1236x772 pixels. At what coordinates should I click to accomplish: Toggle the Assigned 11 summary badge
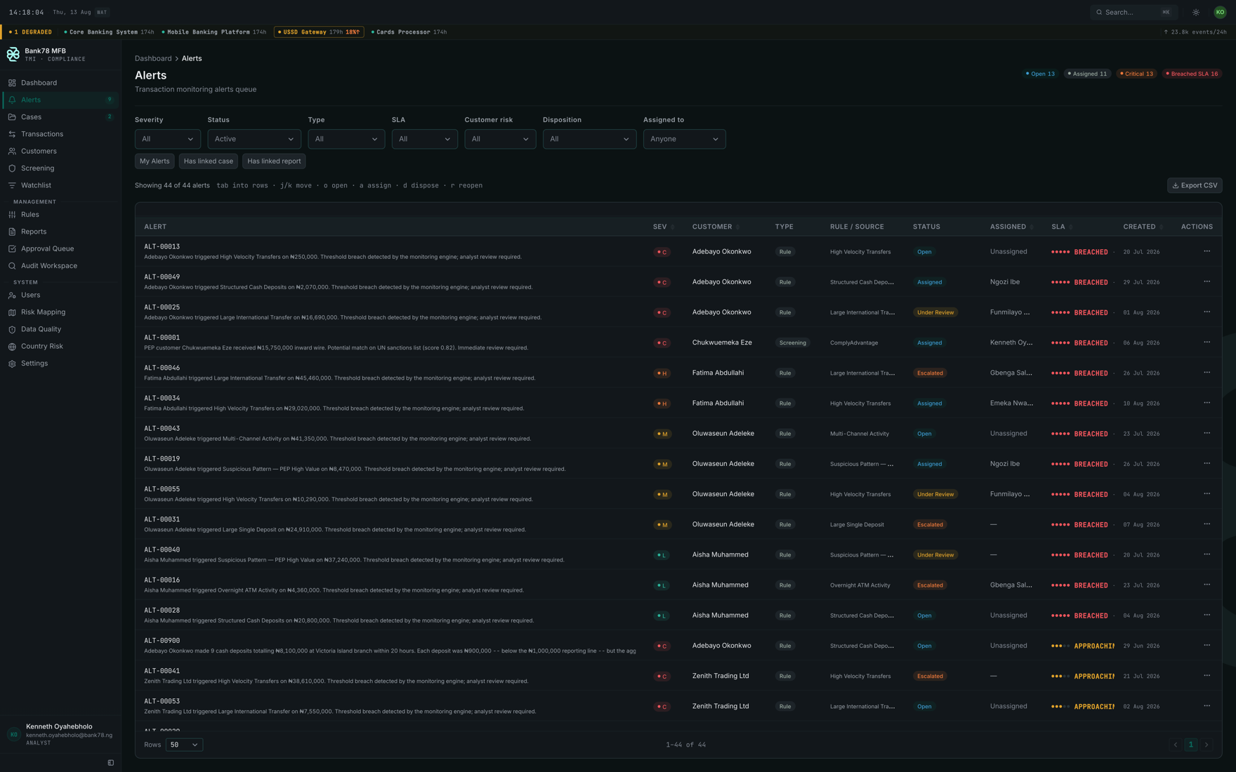(1087, 74)
